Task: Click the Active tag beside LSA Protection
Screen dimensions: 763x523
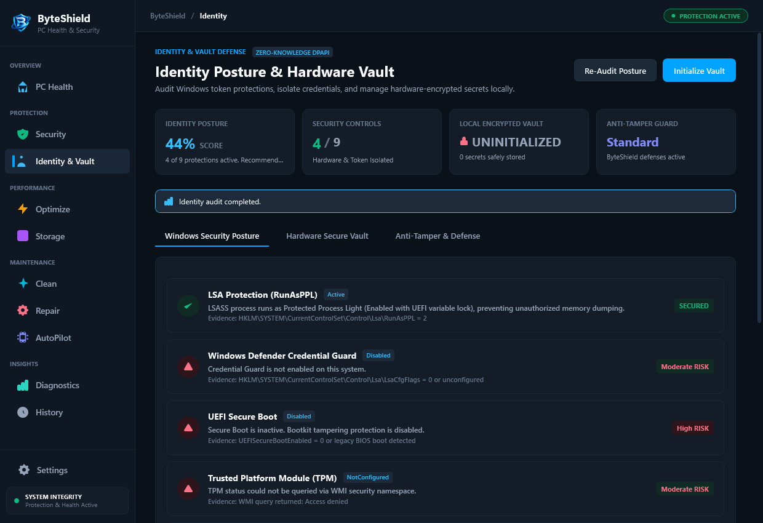Action: pyautogui.click(x=336, y=294)
